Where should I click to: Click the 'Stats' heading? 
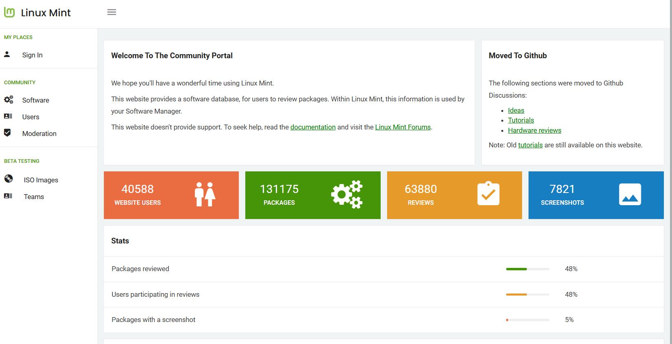click(x=120, y=241)
